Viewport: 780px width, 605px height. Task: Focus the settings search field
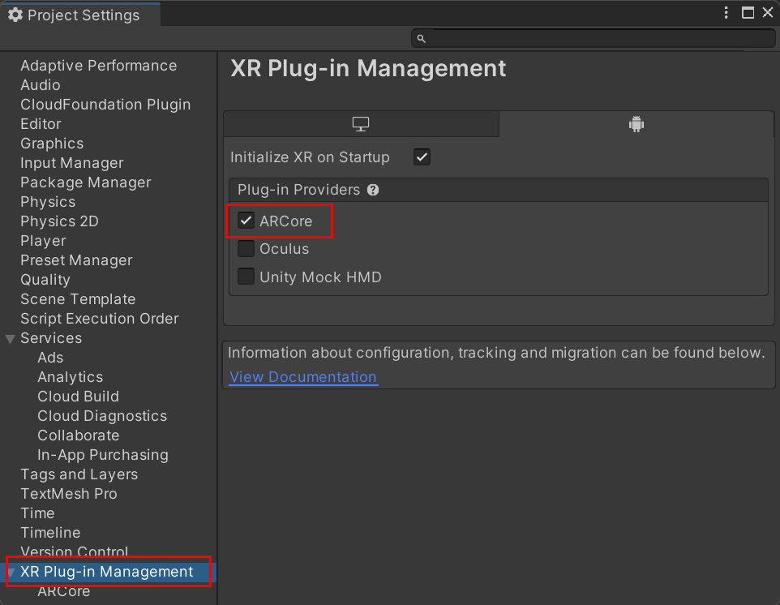tap(593, 38)
